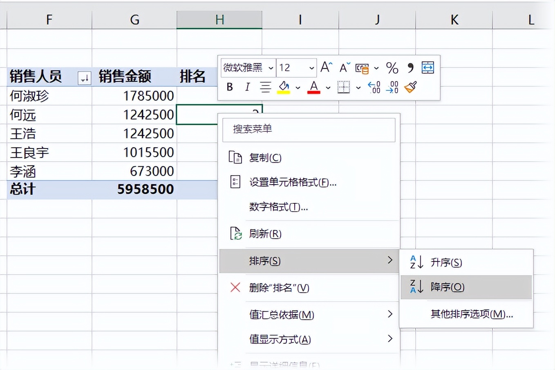Viewport: 555px width, 370px height.
Task: Expand border style options arrow
Action: [x=358, y=88]
